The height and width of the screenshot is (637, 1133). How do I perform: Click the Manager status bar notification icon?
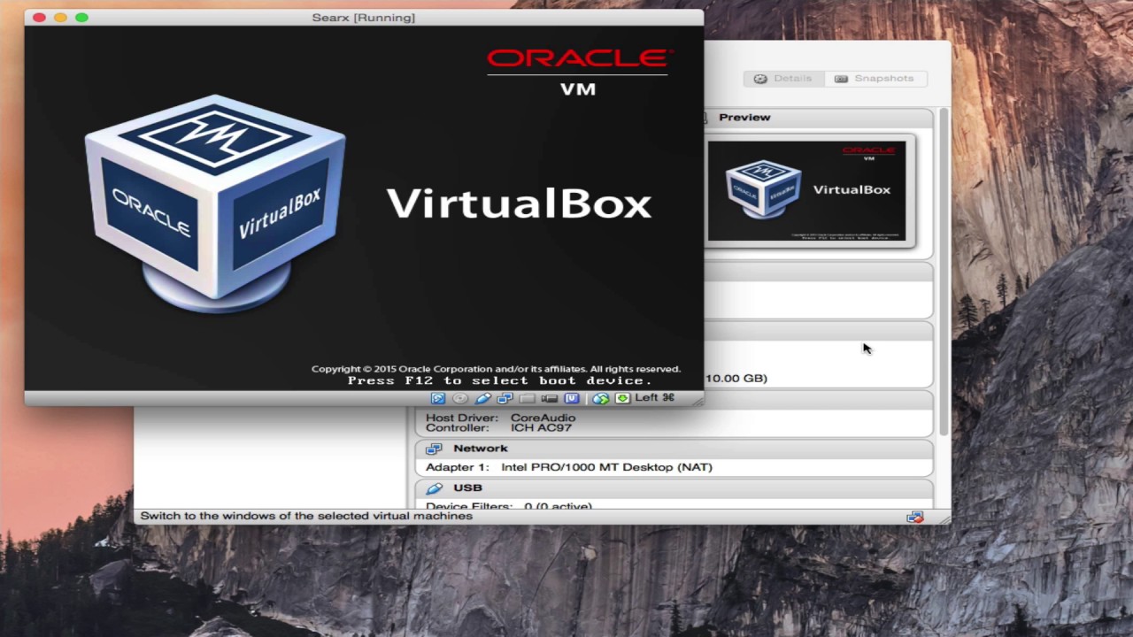pyautogui.click(x=915, y=517)
